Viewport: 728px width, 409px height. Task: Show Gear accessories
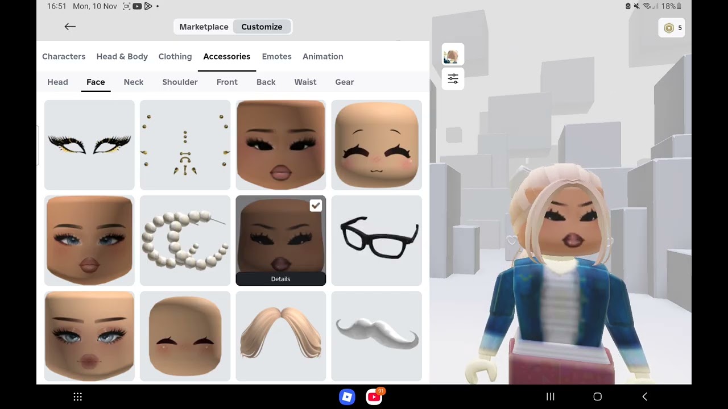click(344, 82)
